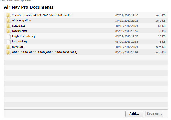This screenshot has width=171, height=120.
Task: Click the 8 KB size of Documents
Action: [x=163, y=31]
